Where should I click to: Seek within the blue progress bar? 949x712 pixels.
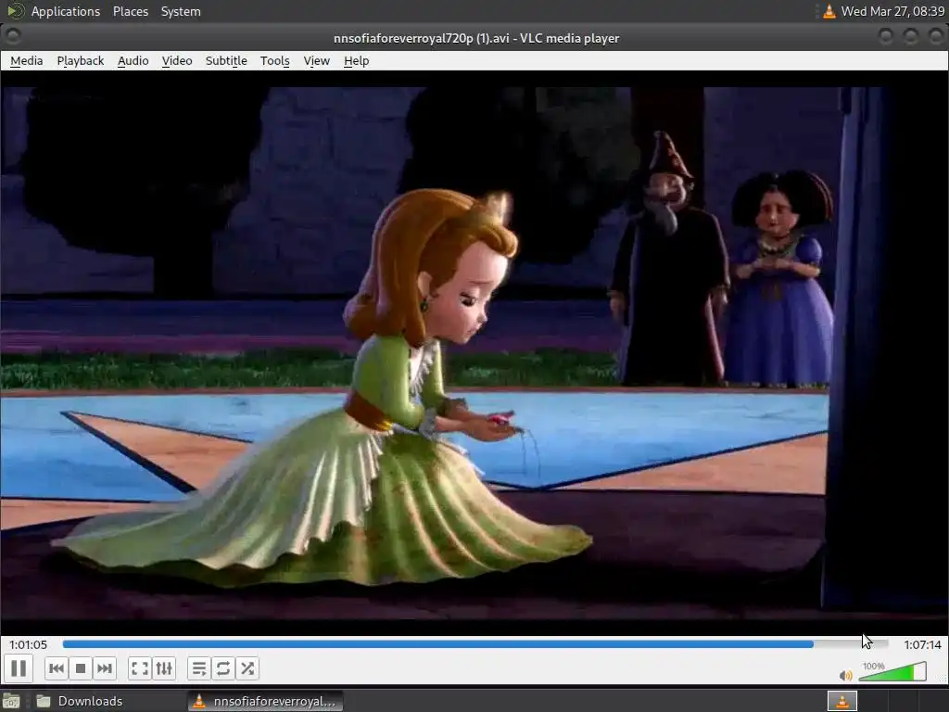pos(475,644)
